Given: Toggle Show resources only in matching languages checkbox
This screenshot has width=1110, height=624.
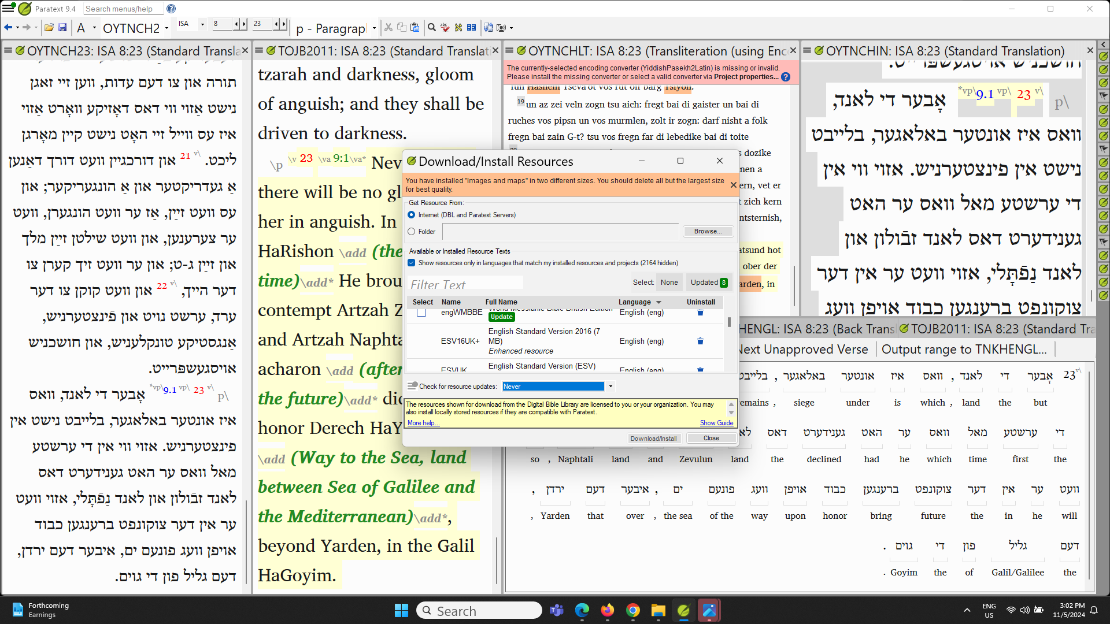Looking at the screenshot, I should pos(412,263).
